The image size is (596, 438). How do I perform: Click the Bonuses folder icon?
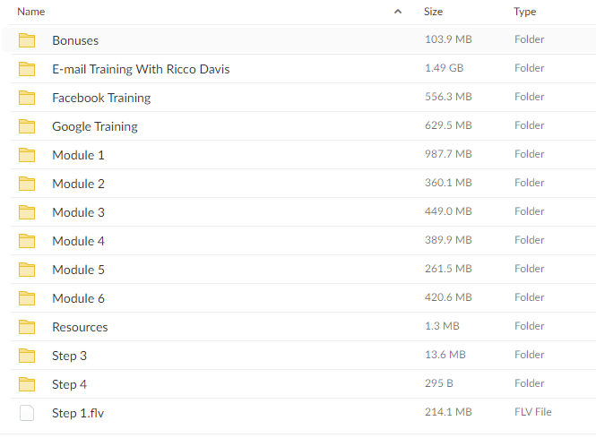point(27,40)
